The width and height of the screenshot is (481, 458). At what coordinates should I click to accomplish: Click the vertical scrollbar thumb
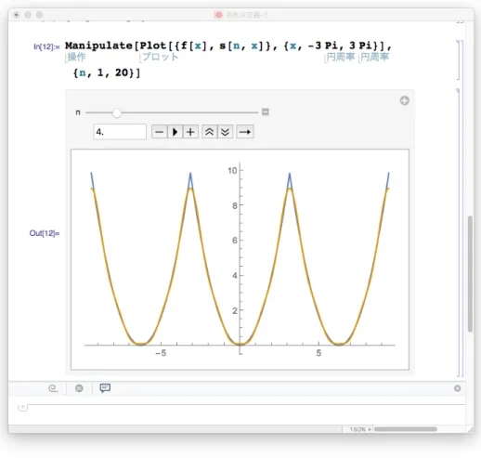coord(470,274)
